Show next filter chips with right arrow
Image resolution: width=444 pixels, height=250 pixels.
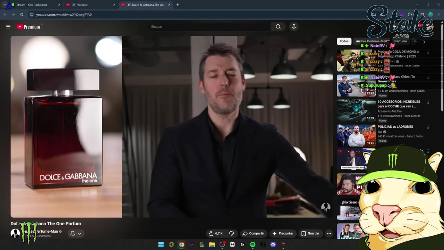pyautogui.click(x=424, y=42)
